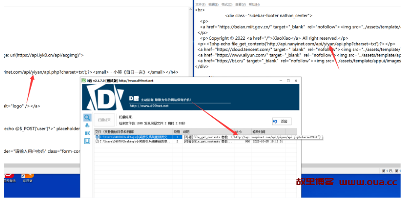Click the alt="logo" line in left editor

(22, 106)
